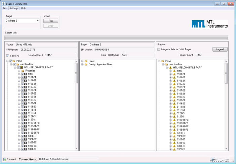Expand the Properties node in Source tree
The image size is (236, 164).
pos(19,71)
